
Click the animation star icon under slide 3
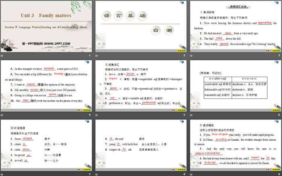tap(191, 55)
